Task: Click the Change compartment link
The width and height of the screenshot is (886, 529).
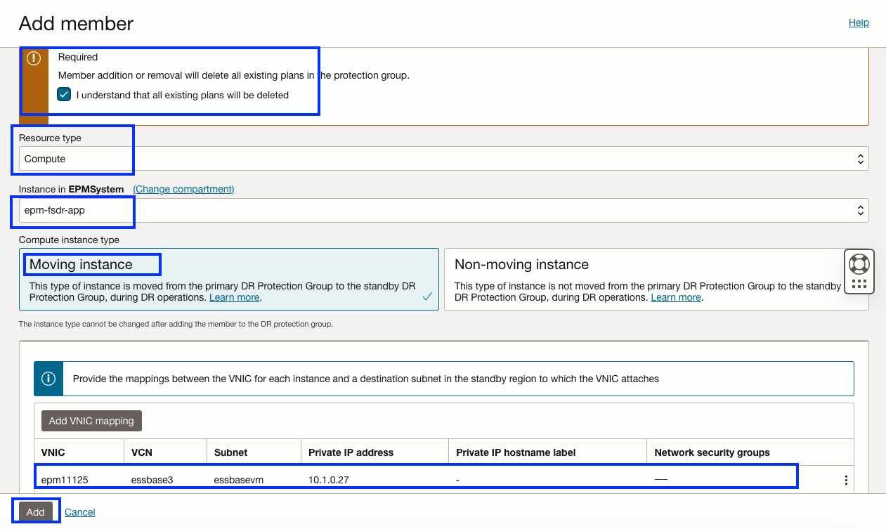Action: pos(184,189)
